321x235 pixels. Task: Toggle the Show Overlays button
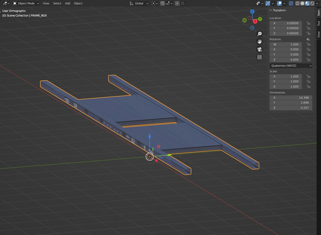point(279,3)
